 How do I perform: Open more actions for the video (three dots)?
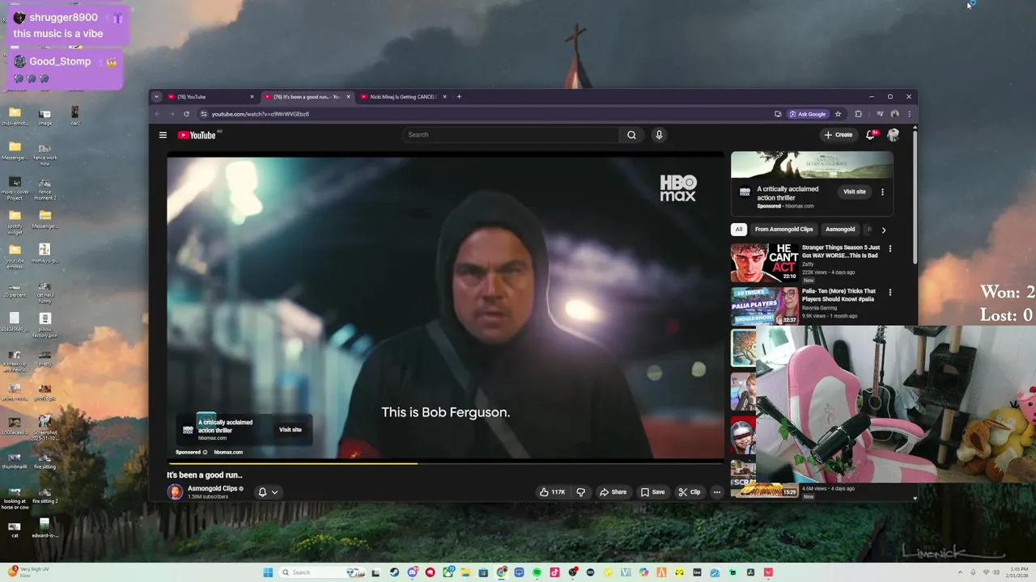click(716, 491)
